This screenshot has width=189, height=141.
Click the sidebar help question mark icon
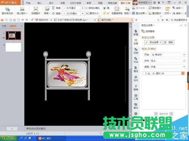point(136,114)
